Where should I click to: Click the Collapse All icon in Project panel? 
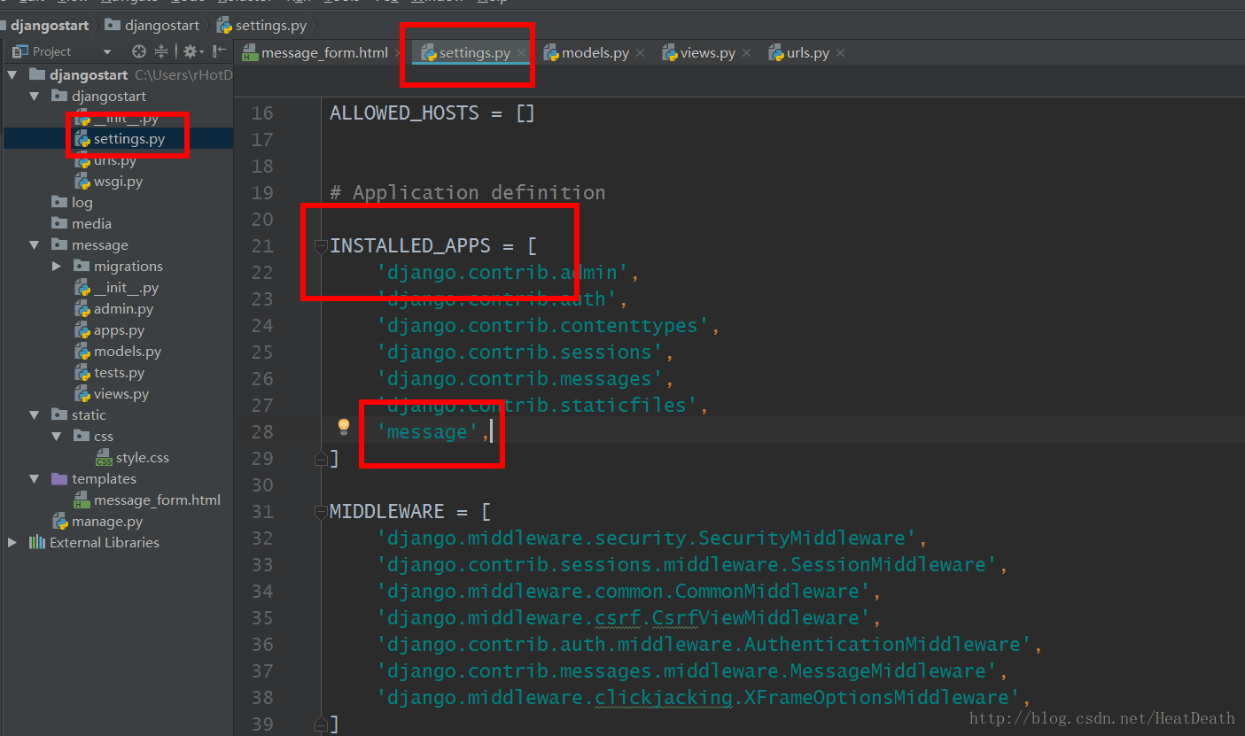161,51
